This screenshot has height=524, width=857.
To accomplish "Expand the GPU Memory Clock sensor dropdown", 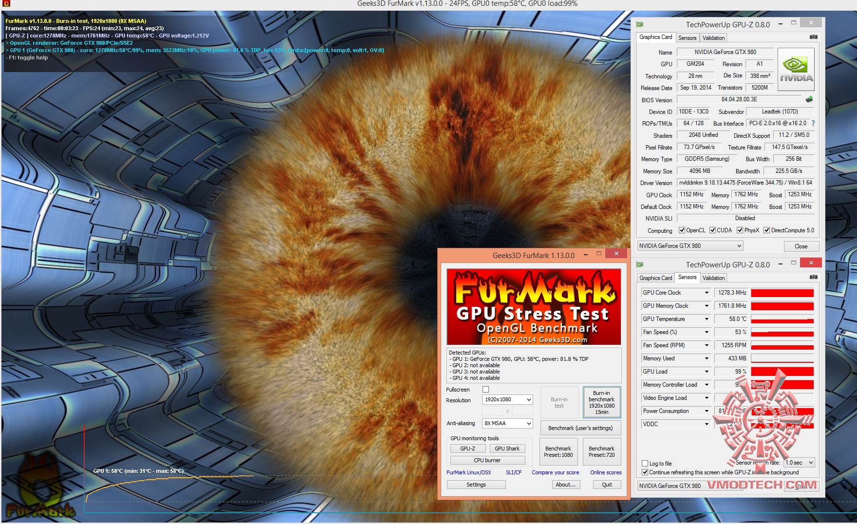I will [x=707, y=306].
